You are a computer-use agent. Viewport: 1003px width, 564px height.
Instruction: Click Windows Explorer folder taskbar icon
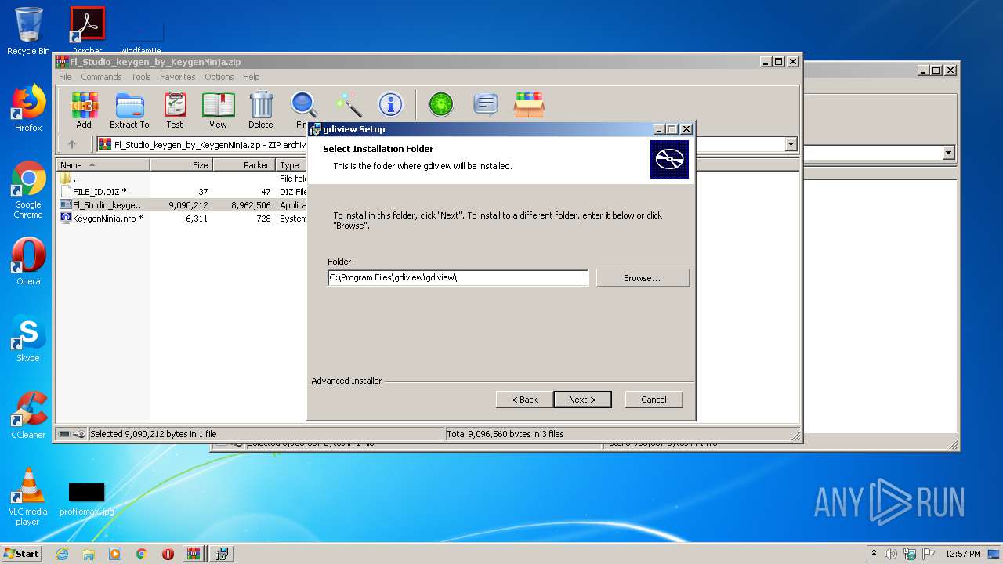point(89,554)
